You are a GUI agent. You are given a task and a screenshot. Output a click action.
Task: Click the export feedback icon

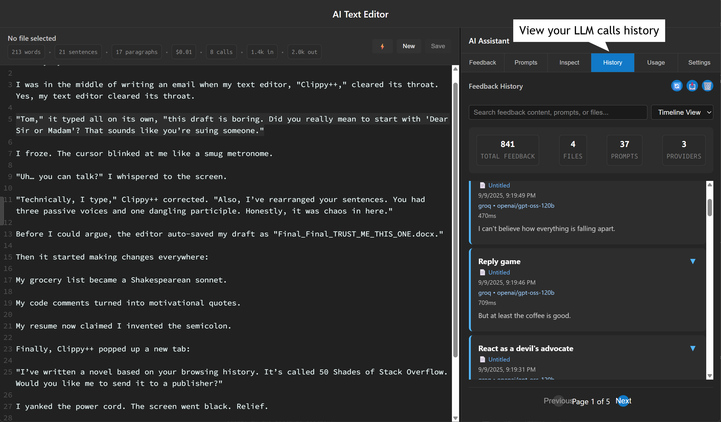[x=692, y=86]
